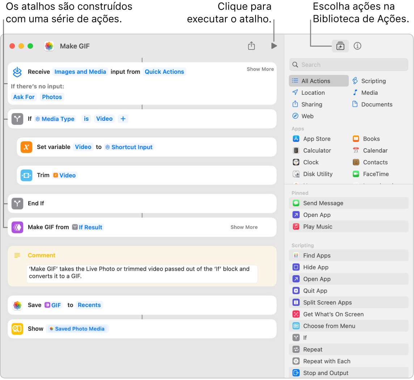414x380 pixels.
Task: Switch to the Media category
Action: (x=368, y=93)
